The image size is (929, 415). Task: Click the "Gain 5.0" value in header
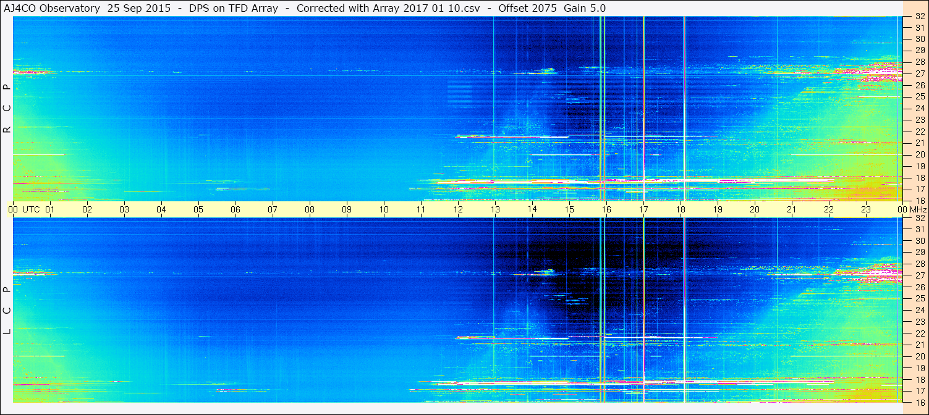coord(584,8)
